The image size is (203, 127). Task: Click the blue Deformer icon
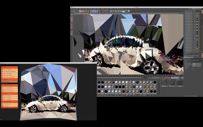coord(121,11)
